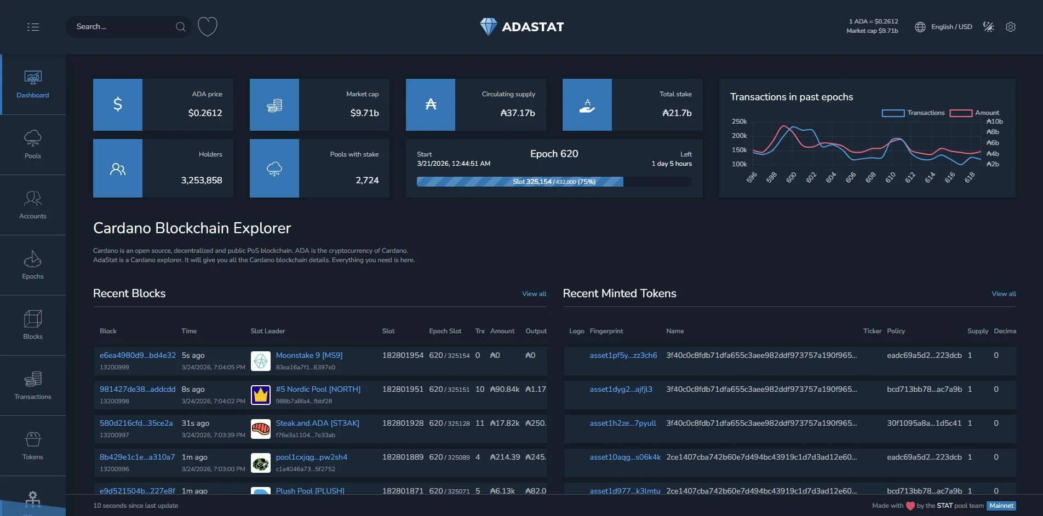Open block 580d216cfd...35ce2a
Viewport: 1043px width, 516px height.
136,423
